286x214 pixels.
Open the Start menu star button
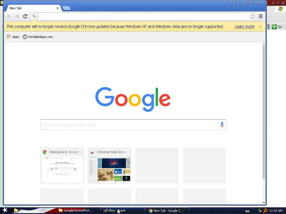point(5,210)
